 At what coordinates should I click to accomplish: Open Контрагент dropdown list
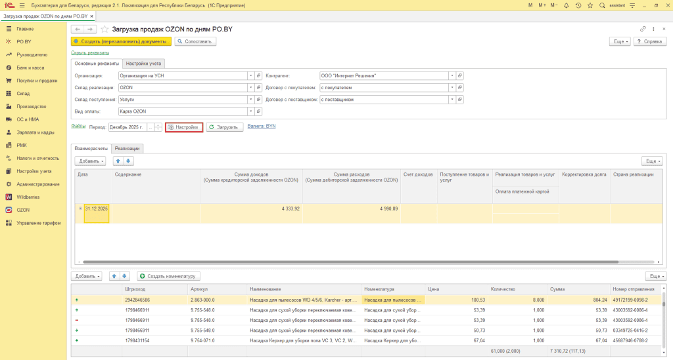pyautogui.click(x=452, y=76)
